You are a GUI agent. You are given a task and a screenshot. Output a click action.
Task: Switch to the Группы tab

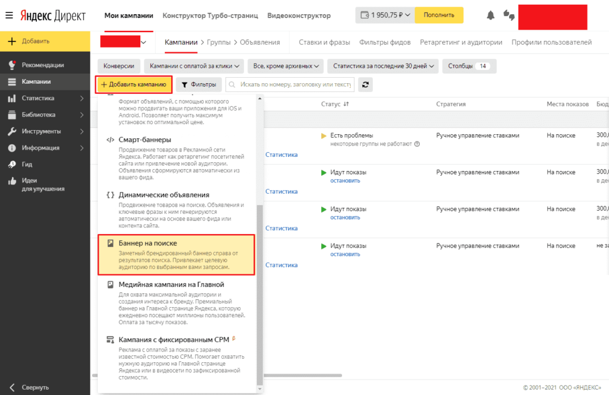tap(219, 42)
